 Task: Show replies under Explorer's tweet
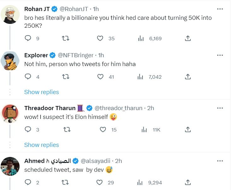point(41,92)
